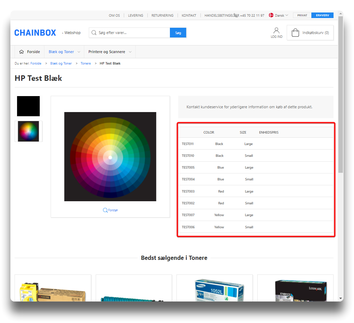Open the shopping cart Indkøbskurv icon
The height and width of the screenshot is (323, 354).
point(295,33)
